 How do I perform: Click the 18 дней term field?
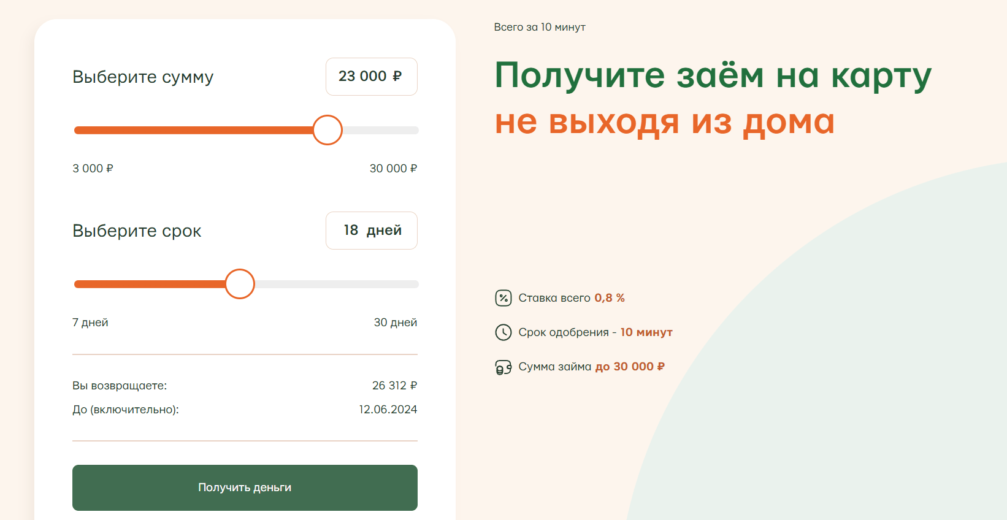click(372, 231)
